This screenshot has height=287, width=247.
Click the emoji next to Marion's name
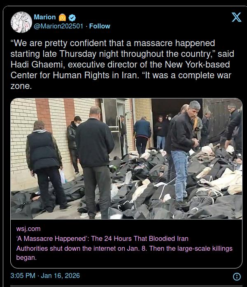62,18
